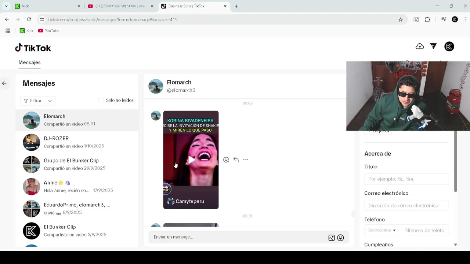Screen dimensions: 470x264
Task: Open the Elomarch conversation
Action: [x=77, y=120]
